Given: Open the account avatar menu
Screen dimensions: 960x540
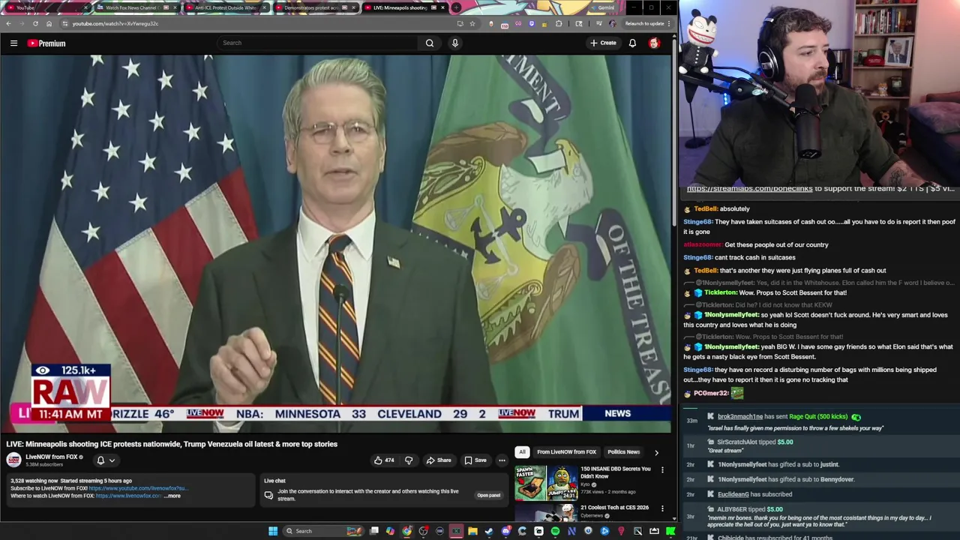Looking at the screenshot, I should click(654, 43).
